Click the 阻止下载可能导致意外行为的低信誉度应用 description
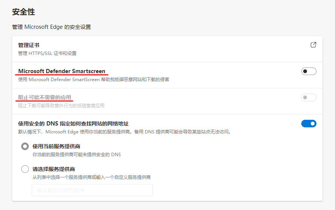This screenshot has width=335, height=210. [x=61, y=106]
